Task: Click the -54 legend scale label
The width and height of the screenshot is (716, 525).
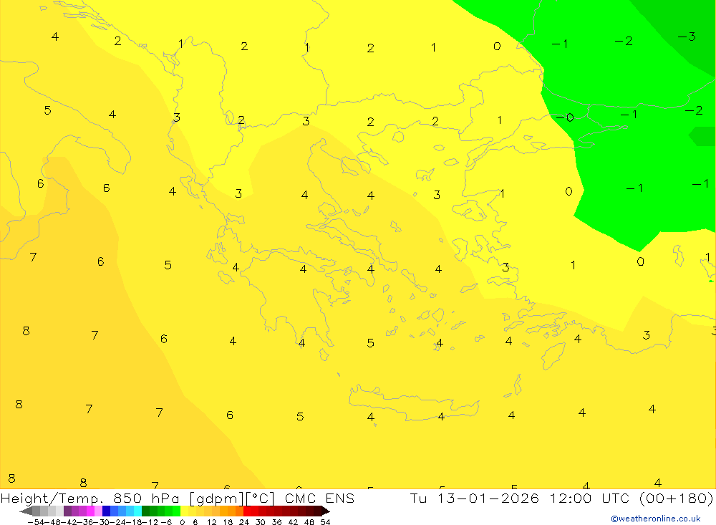Action: [36, 522]
